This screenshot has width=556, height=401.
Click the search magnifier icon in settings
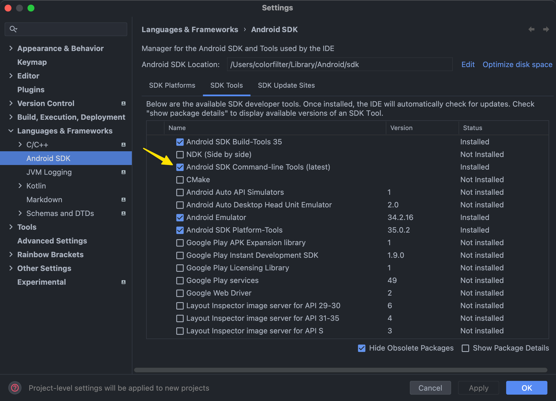[13, 29]
